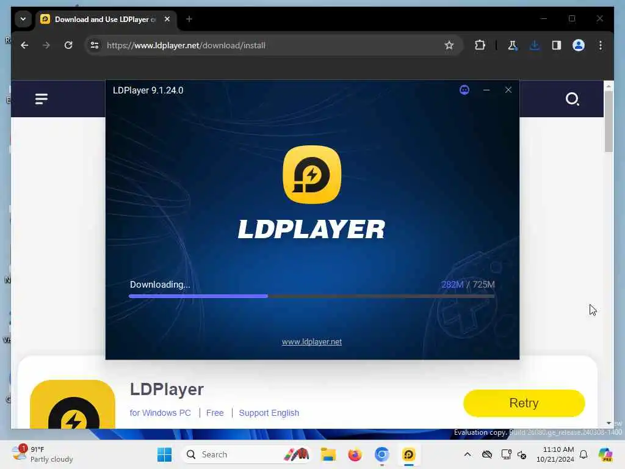
Task: Go back in the browser
Action: (24, 45)
